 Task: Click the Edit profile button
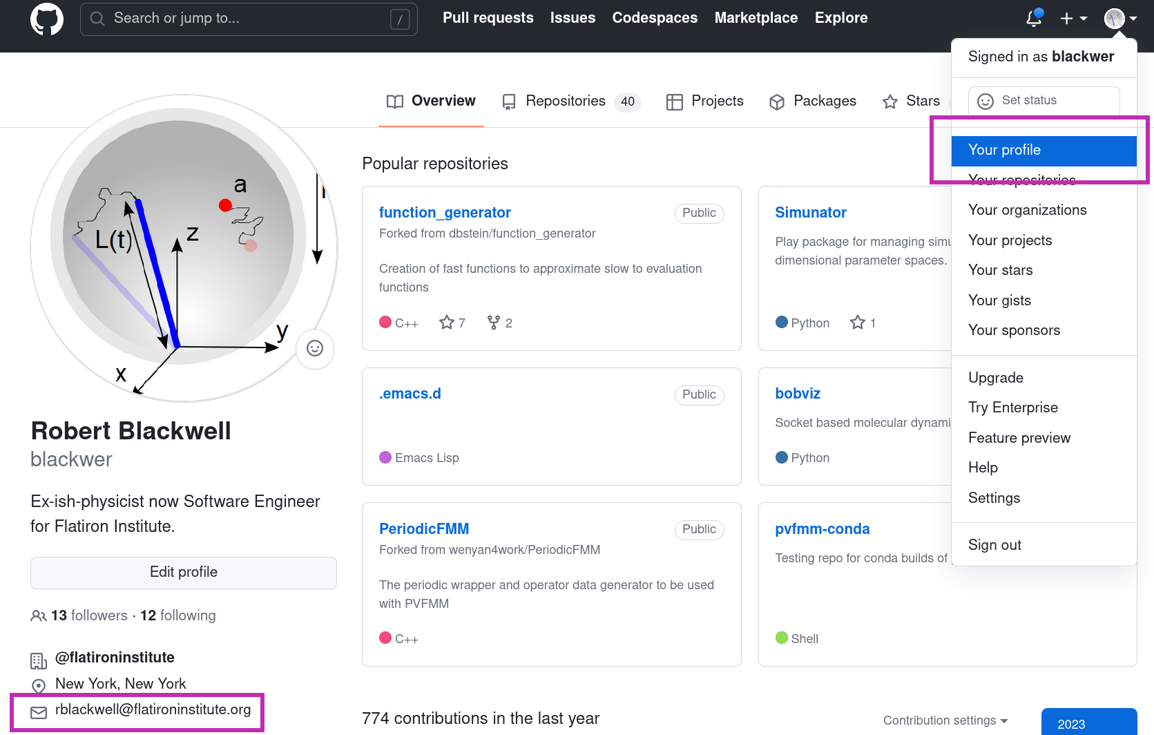(x=184, y=573)
